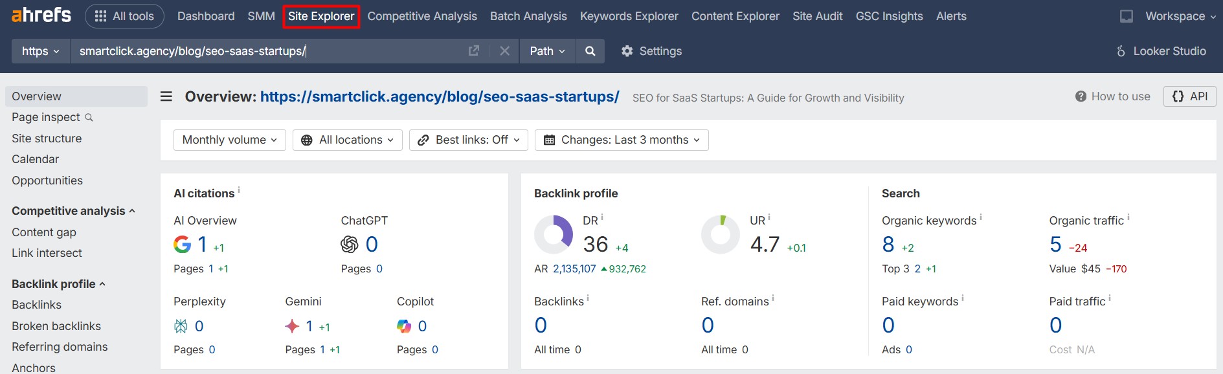The height and width of the screenshot is (374, 1223).
Task: Clear the URL with the X icon
Action: (505, 50)
